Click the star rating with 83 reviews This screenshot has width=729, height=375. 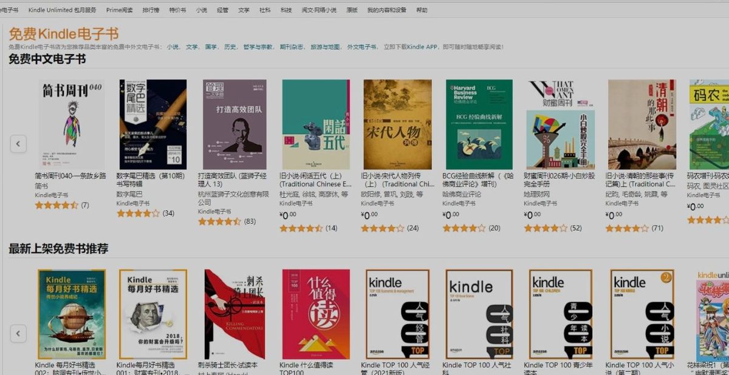[219, 221]
